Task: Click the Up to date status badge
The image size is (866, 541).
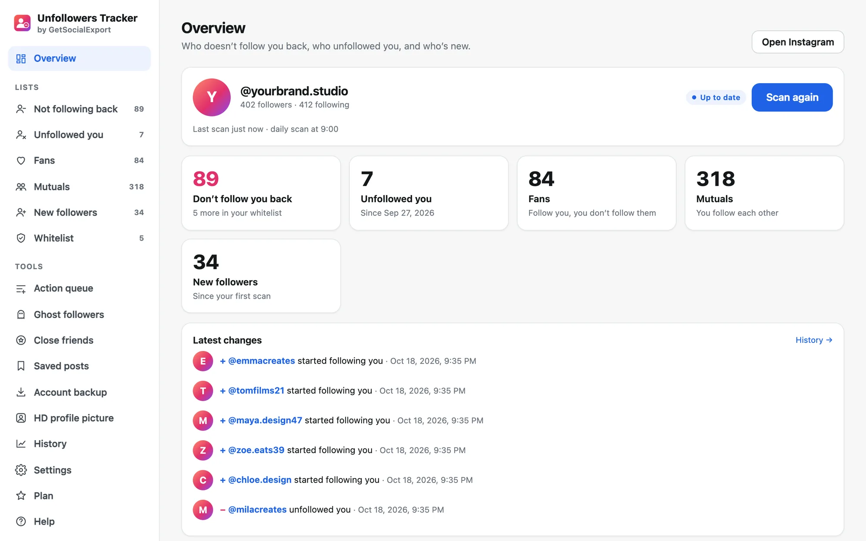Action: pyautogui.click(x=716, y=97)
